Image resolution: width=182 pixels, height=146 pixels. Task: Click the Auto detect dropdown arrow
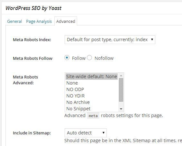[x=104, y=132]
